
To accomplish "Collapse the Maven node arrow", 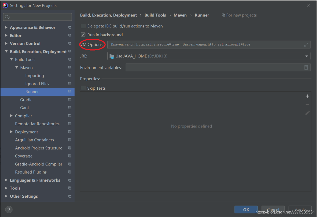I will pyautogui.click(x=17, y=68).
